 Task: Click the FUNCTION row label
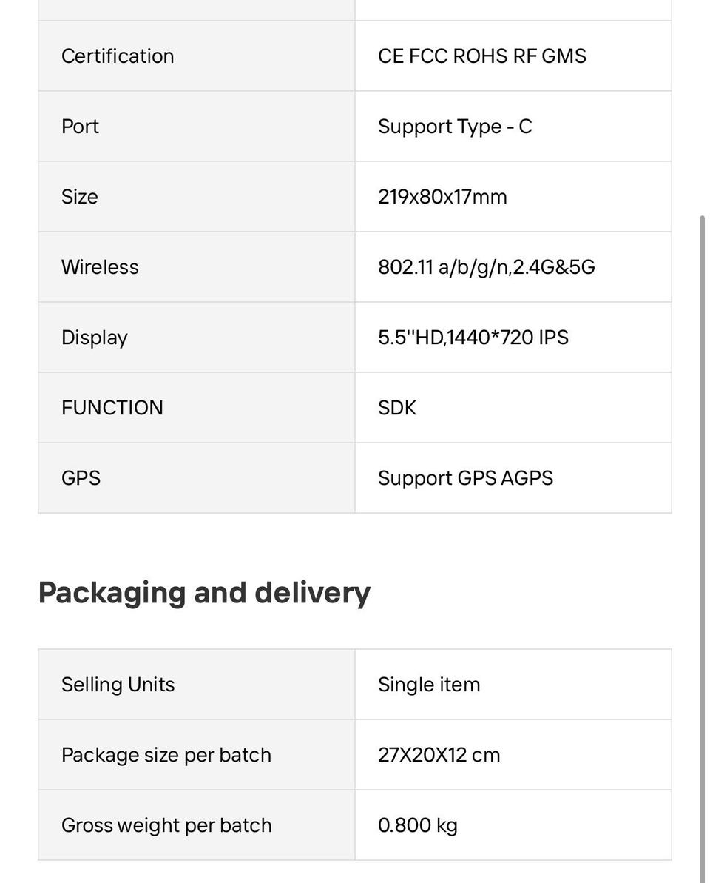pyautogui.click(x=112, y=408)
